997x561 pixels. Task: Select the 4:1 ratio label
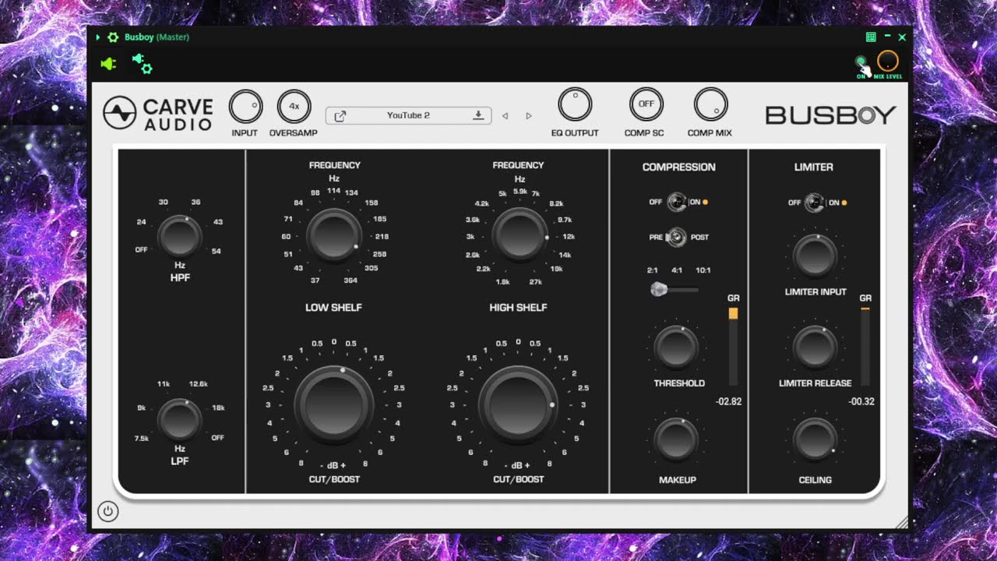click(x=677, y=270)
